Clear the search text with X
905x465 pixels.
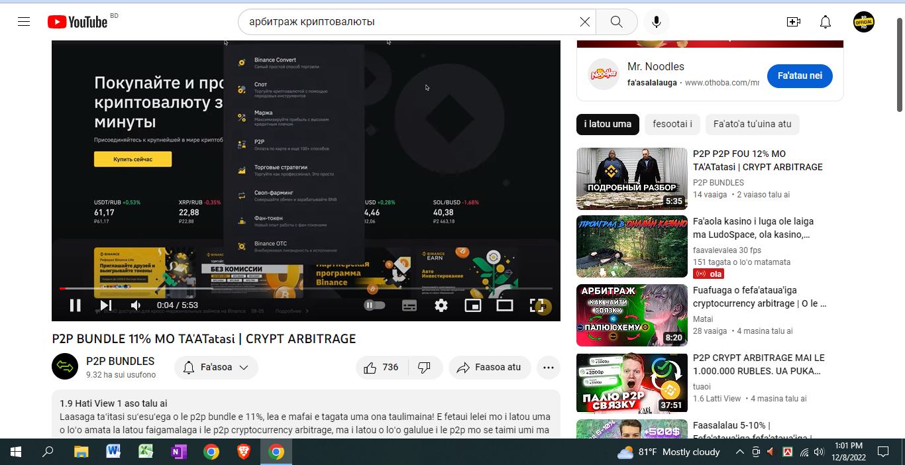pos(585,22)
